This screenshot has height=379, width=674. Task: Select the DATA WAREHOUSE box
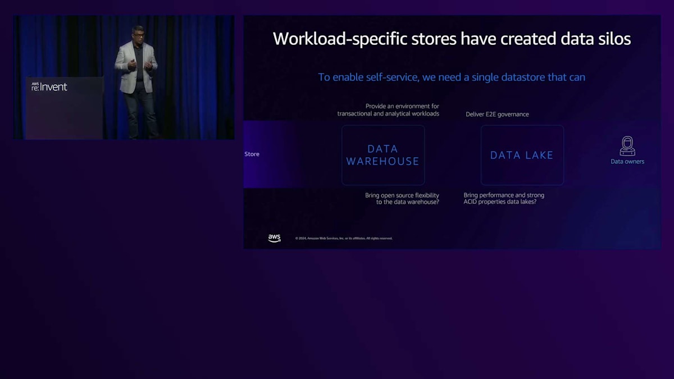pos(383,155)
